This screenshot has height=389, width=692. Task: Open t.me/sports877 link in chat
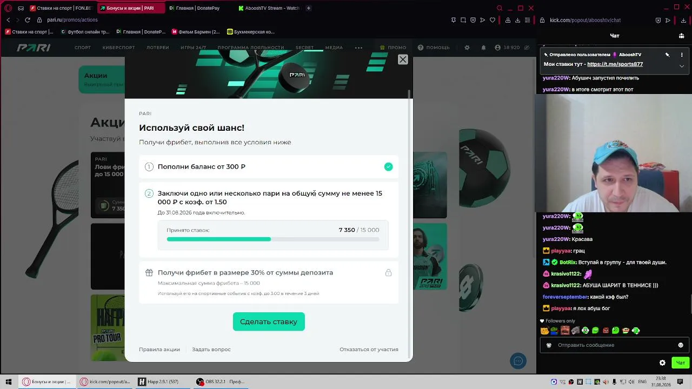click(x=615, y=64)
